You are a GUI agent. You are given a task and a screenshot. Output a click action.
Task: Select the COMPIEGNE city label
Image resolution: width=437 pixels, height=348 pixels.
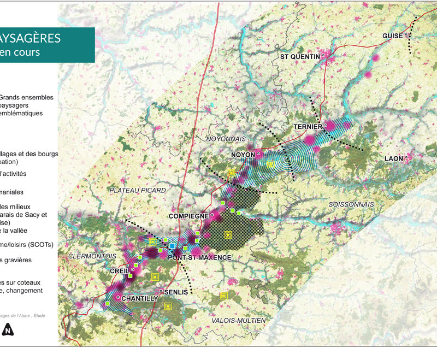tap(189, 216)
